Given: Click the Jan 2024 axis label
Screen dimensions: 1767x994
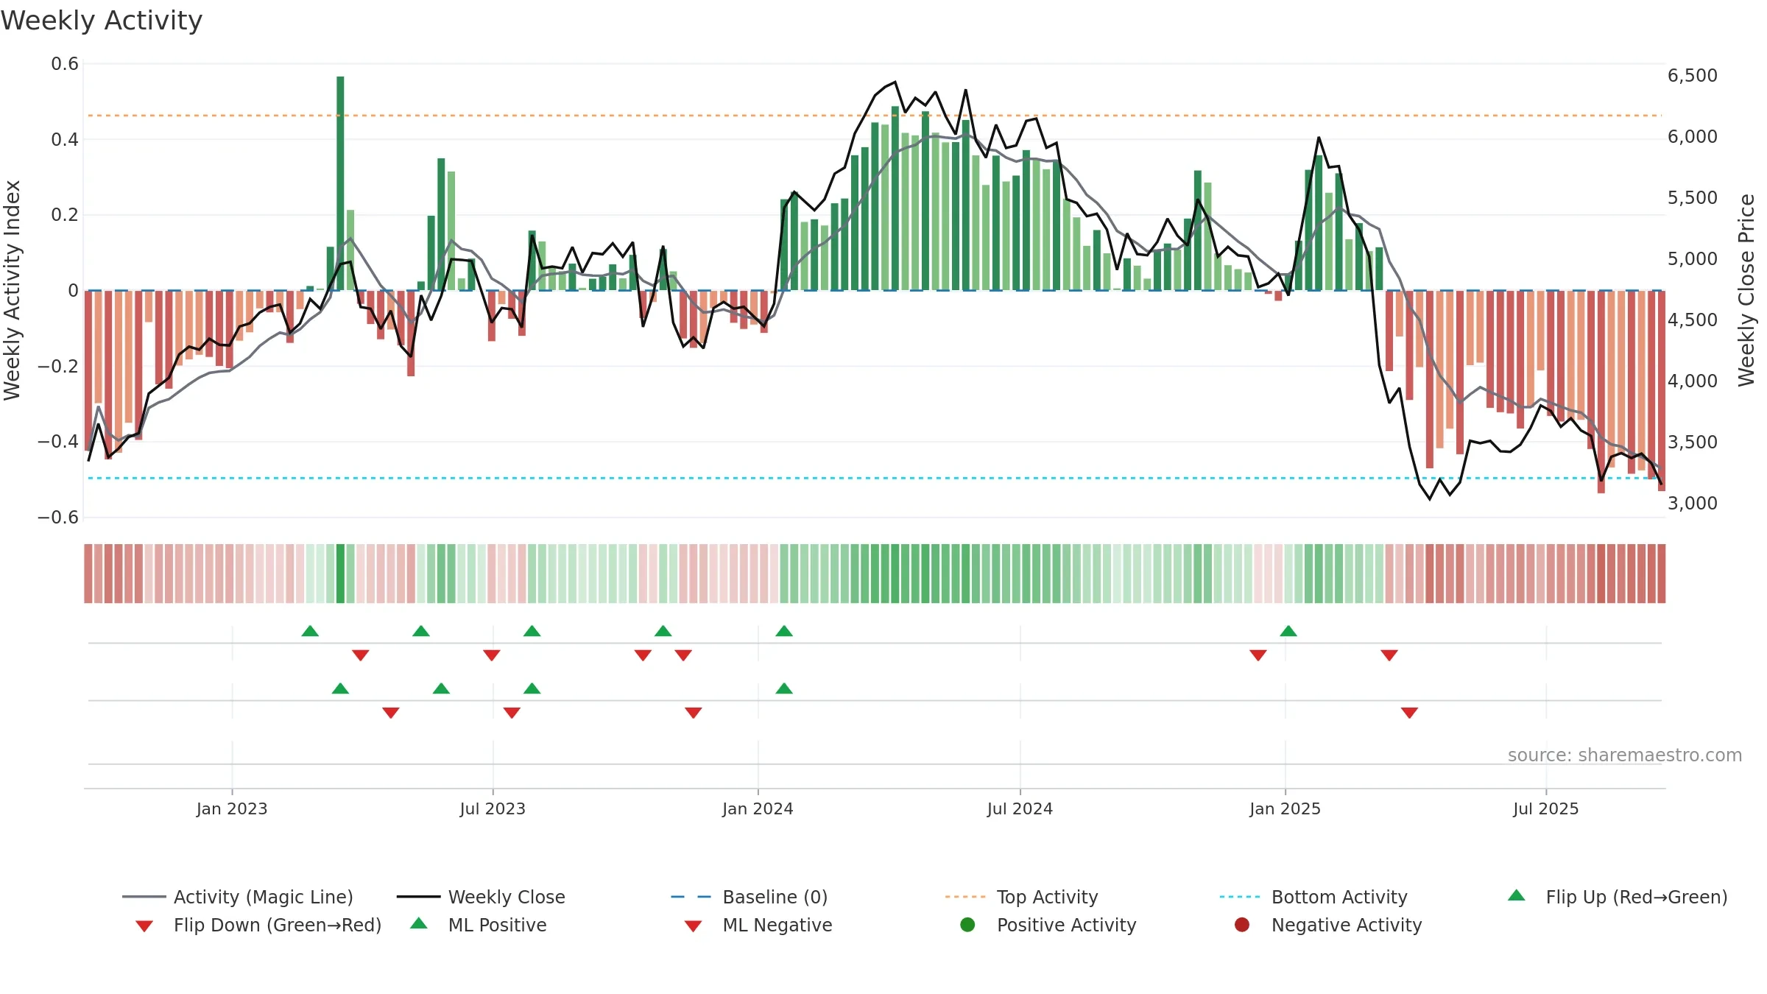Looking at the screenshot, I should [x=758, y=808].
